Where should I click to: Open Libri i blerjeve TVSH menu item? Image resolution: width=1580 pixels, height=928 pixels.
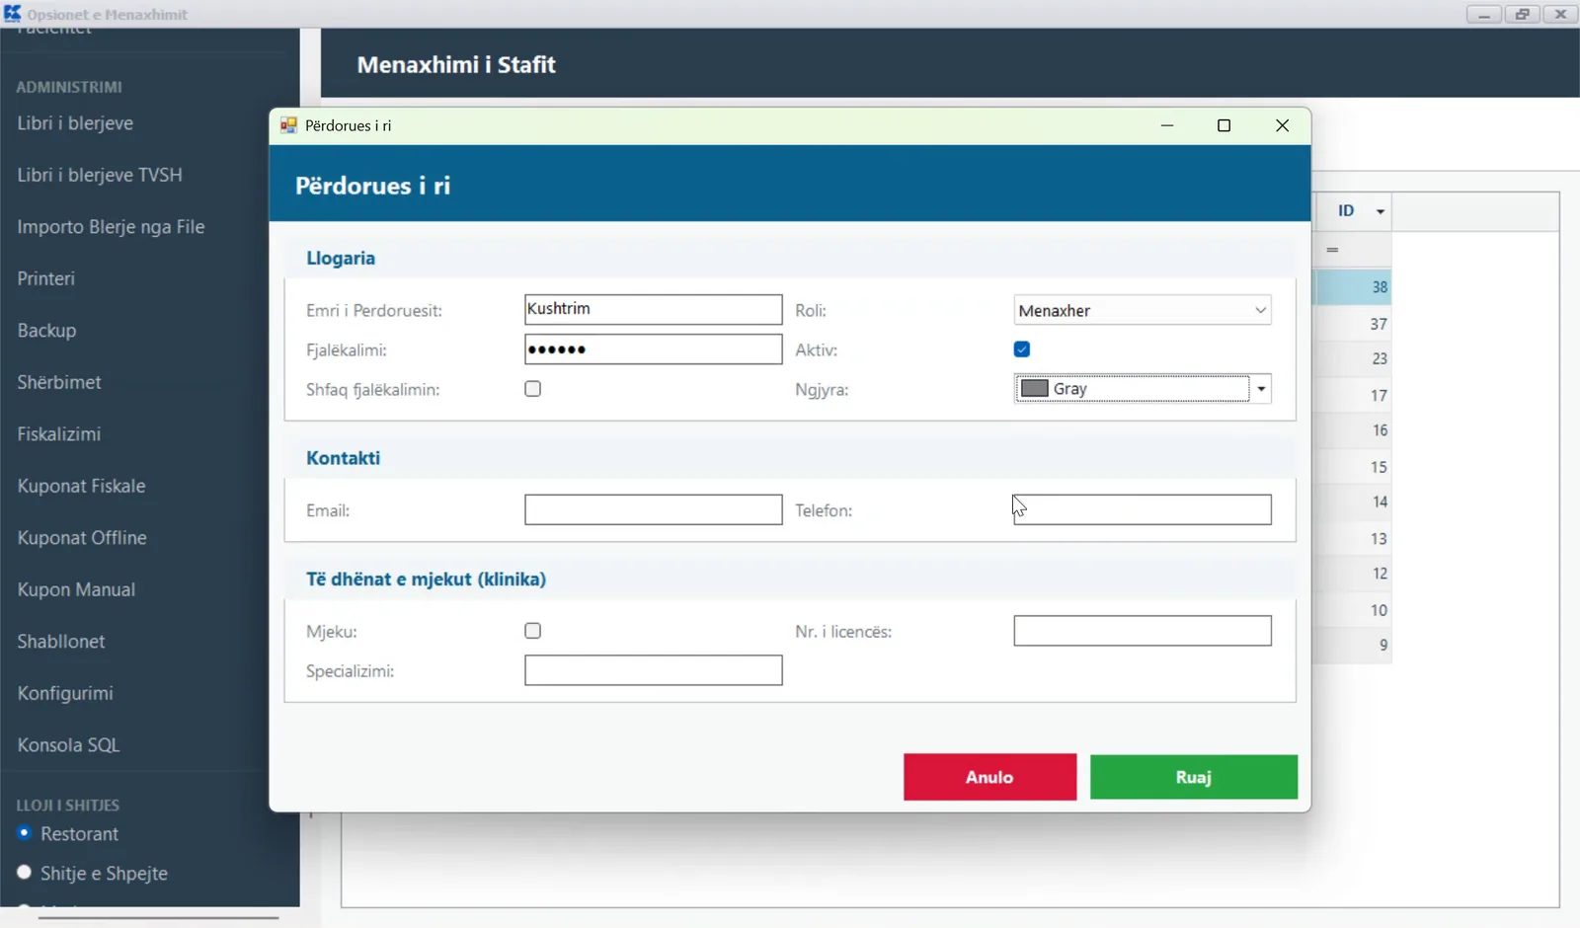100,175
